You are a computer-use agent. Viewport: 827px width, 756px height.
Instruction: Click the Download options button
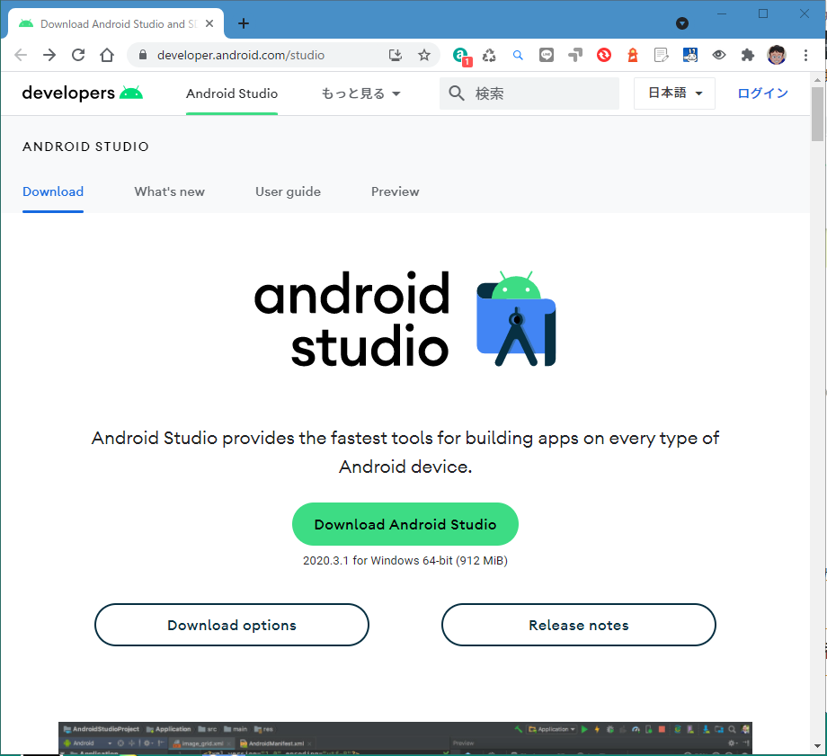pos(231,624)
